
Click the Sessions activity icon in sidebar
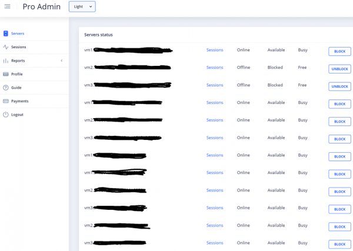6,47
